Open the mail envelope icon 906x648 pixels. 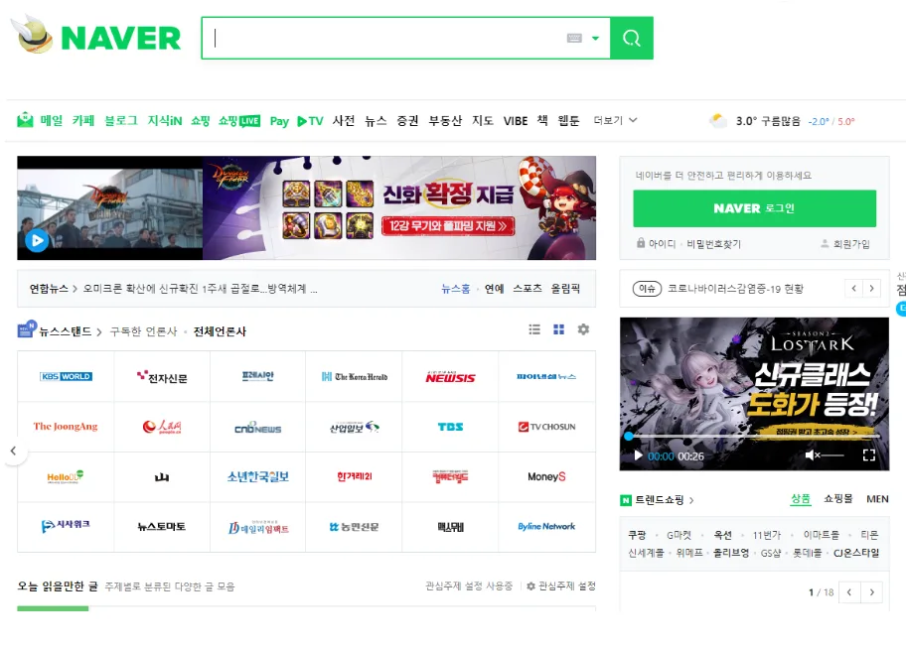pyautogui.click(x=25, y=120)
